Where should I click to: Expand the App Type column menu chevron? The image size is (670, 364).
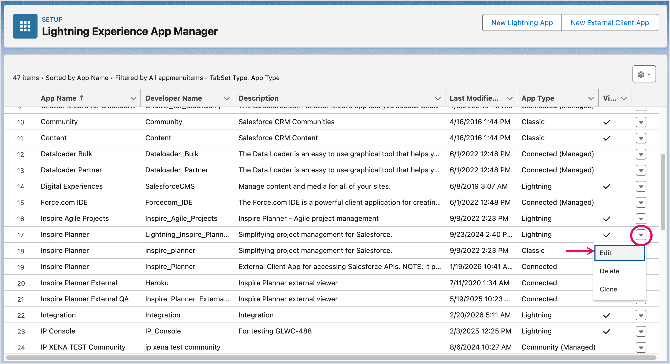click(x=591, y=98)
